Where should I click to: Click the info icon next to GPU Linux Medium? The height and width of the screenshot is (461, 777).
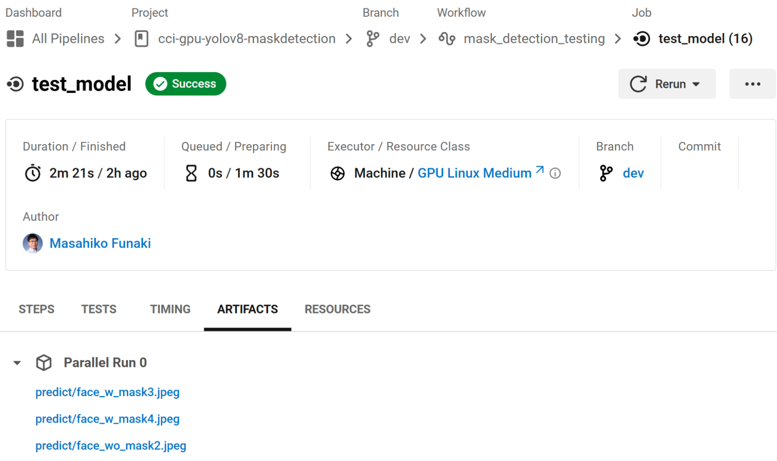pos(556,174)
